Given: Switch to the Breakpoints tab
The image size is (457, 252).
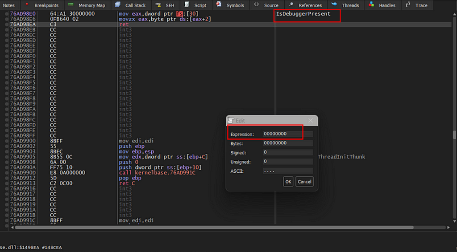Looking at the screenshot, I should click(42, 5).
